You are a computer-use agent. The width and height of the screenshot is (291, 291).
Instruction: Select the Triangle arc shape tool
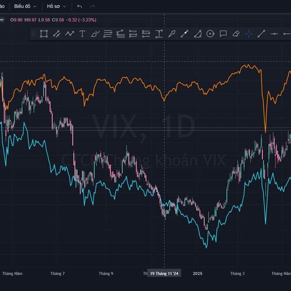pyautogui.click(x=198, y=34)
